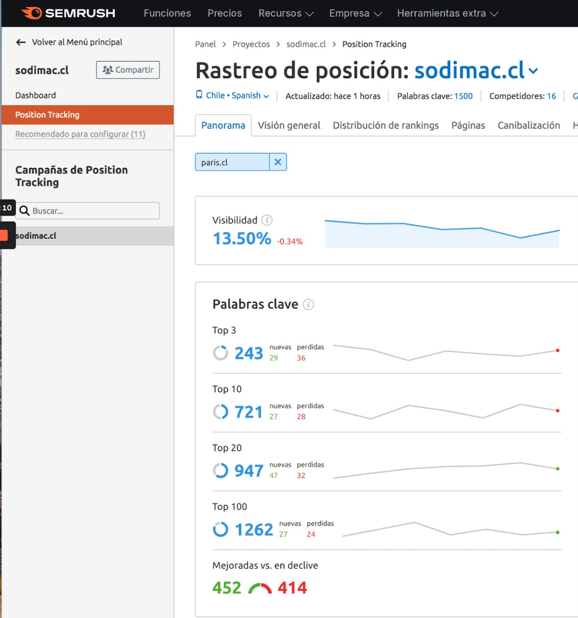The height and width of the screenshot is (618, 578).
Task: Click the 13.50% visibility value
Action: click(x=242, y=239)
